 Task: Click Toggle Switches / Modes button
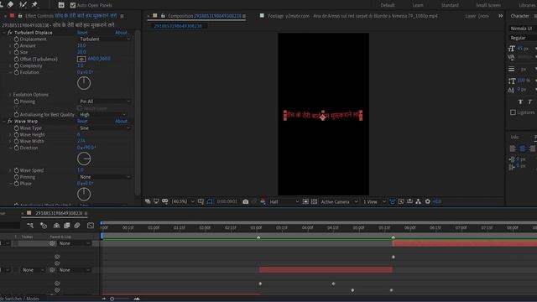pyautogui.click(x=20, y=299)
